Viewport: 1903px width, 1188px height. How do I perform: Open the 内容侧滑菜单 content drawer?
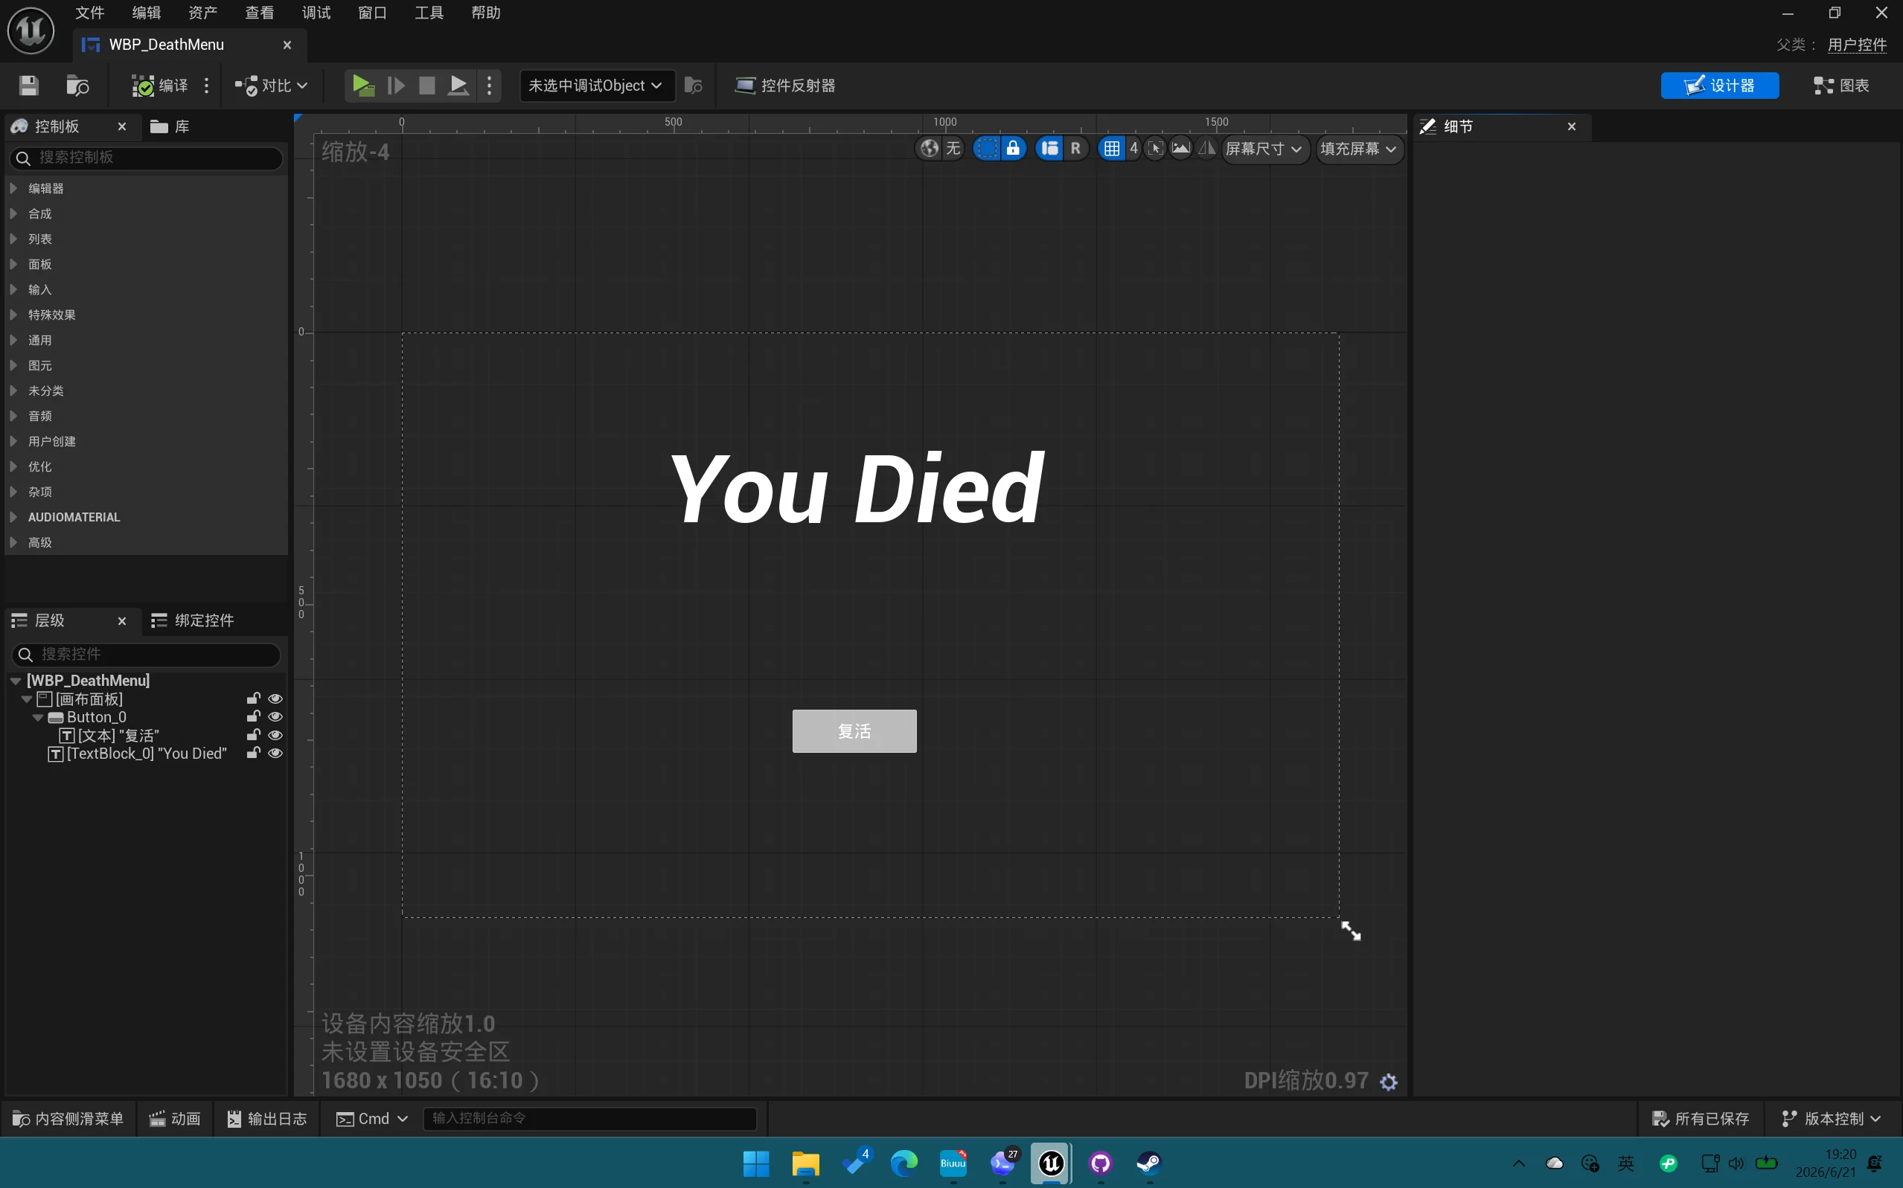[x=68, y=1119]
